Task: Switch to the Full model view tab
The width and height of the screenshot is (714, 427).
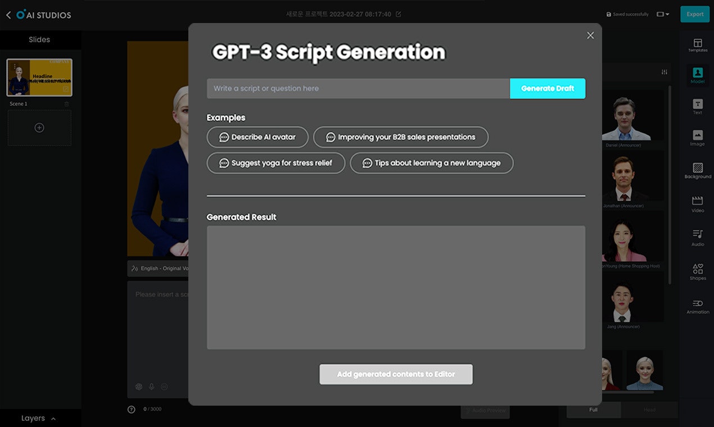Action: coord(594,410)
